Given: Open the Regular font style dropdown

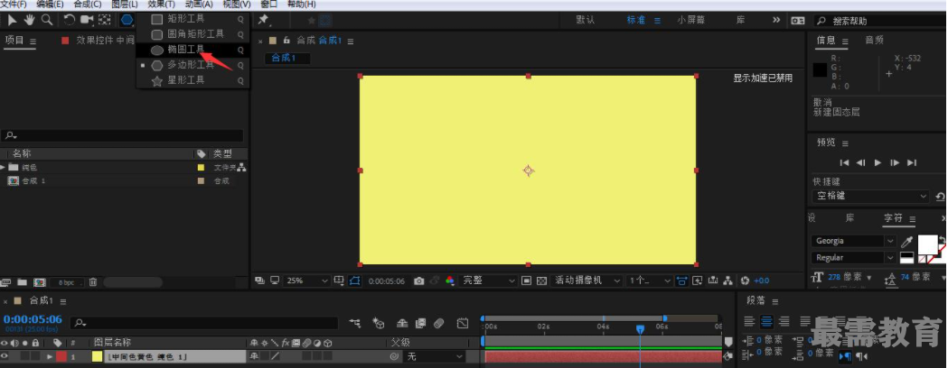Looking at the screenshot, I should (854, 258).
